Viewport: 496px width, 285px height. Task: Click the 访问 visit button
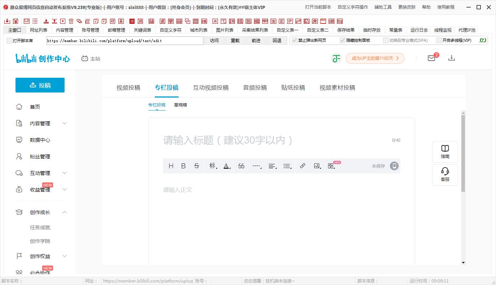(214, 41)
